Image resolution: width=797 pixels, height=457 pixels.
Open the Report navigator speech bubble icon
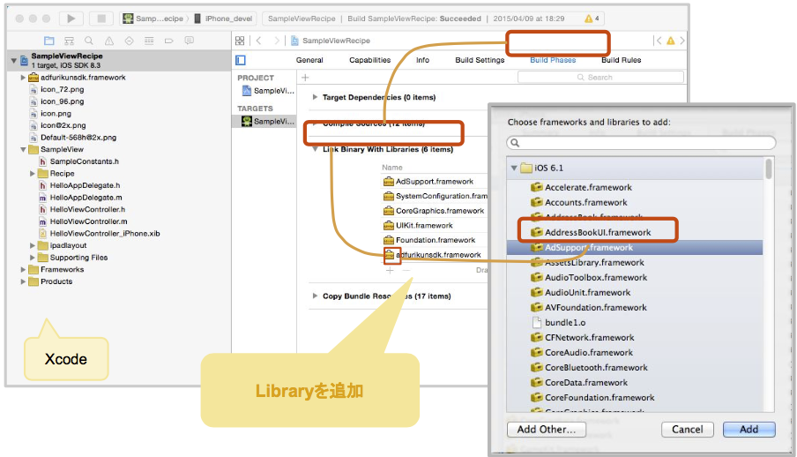(189, 41)
